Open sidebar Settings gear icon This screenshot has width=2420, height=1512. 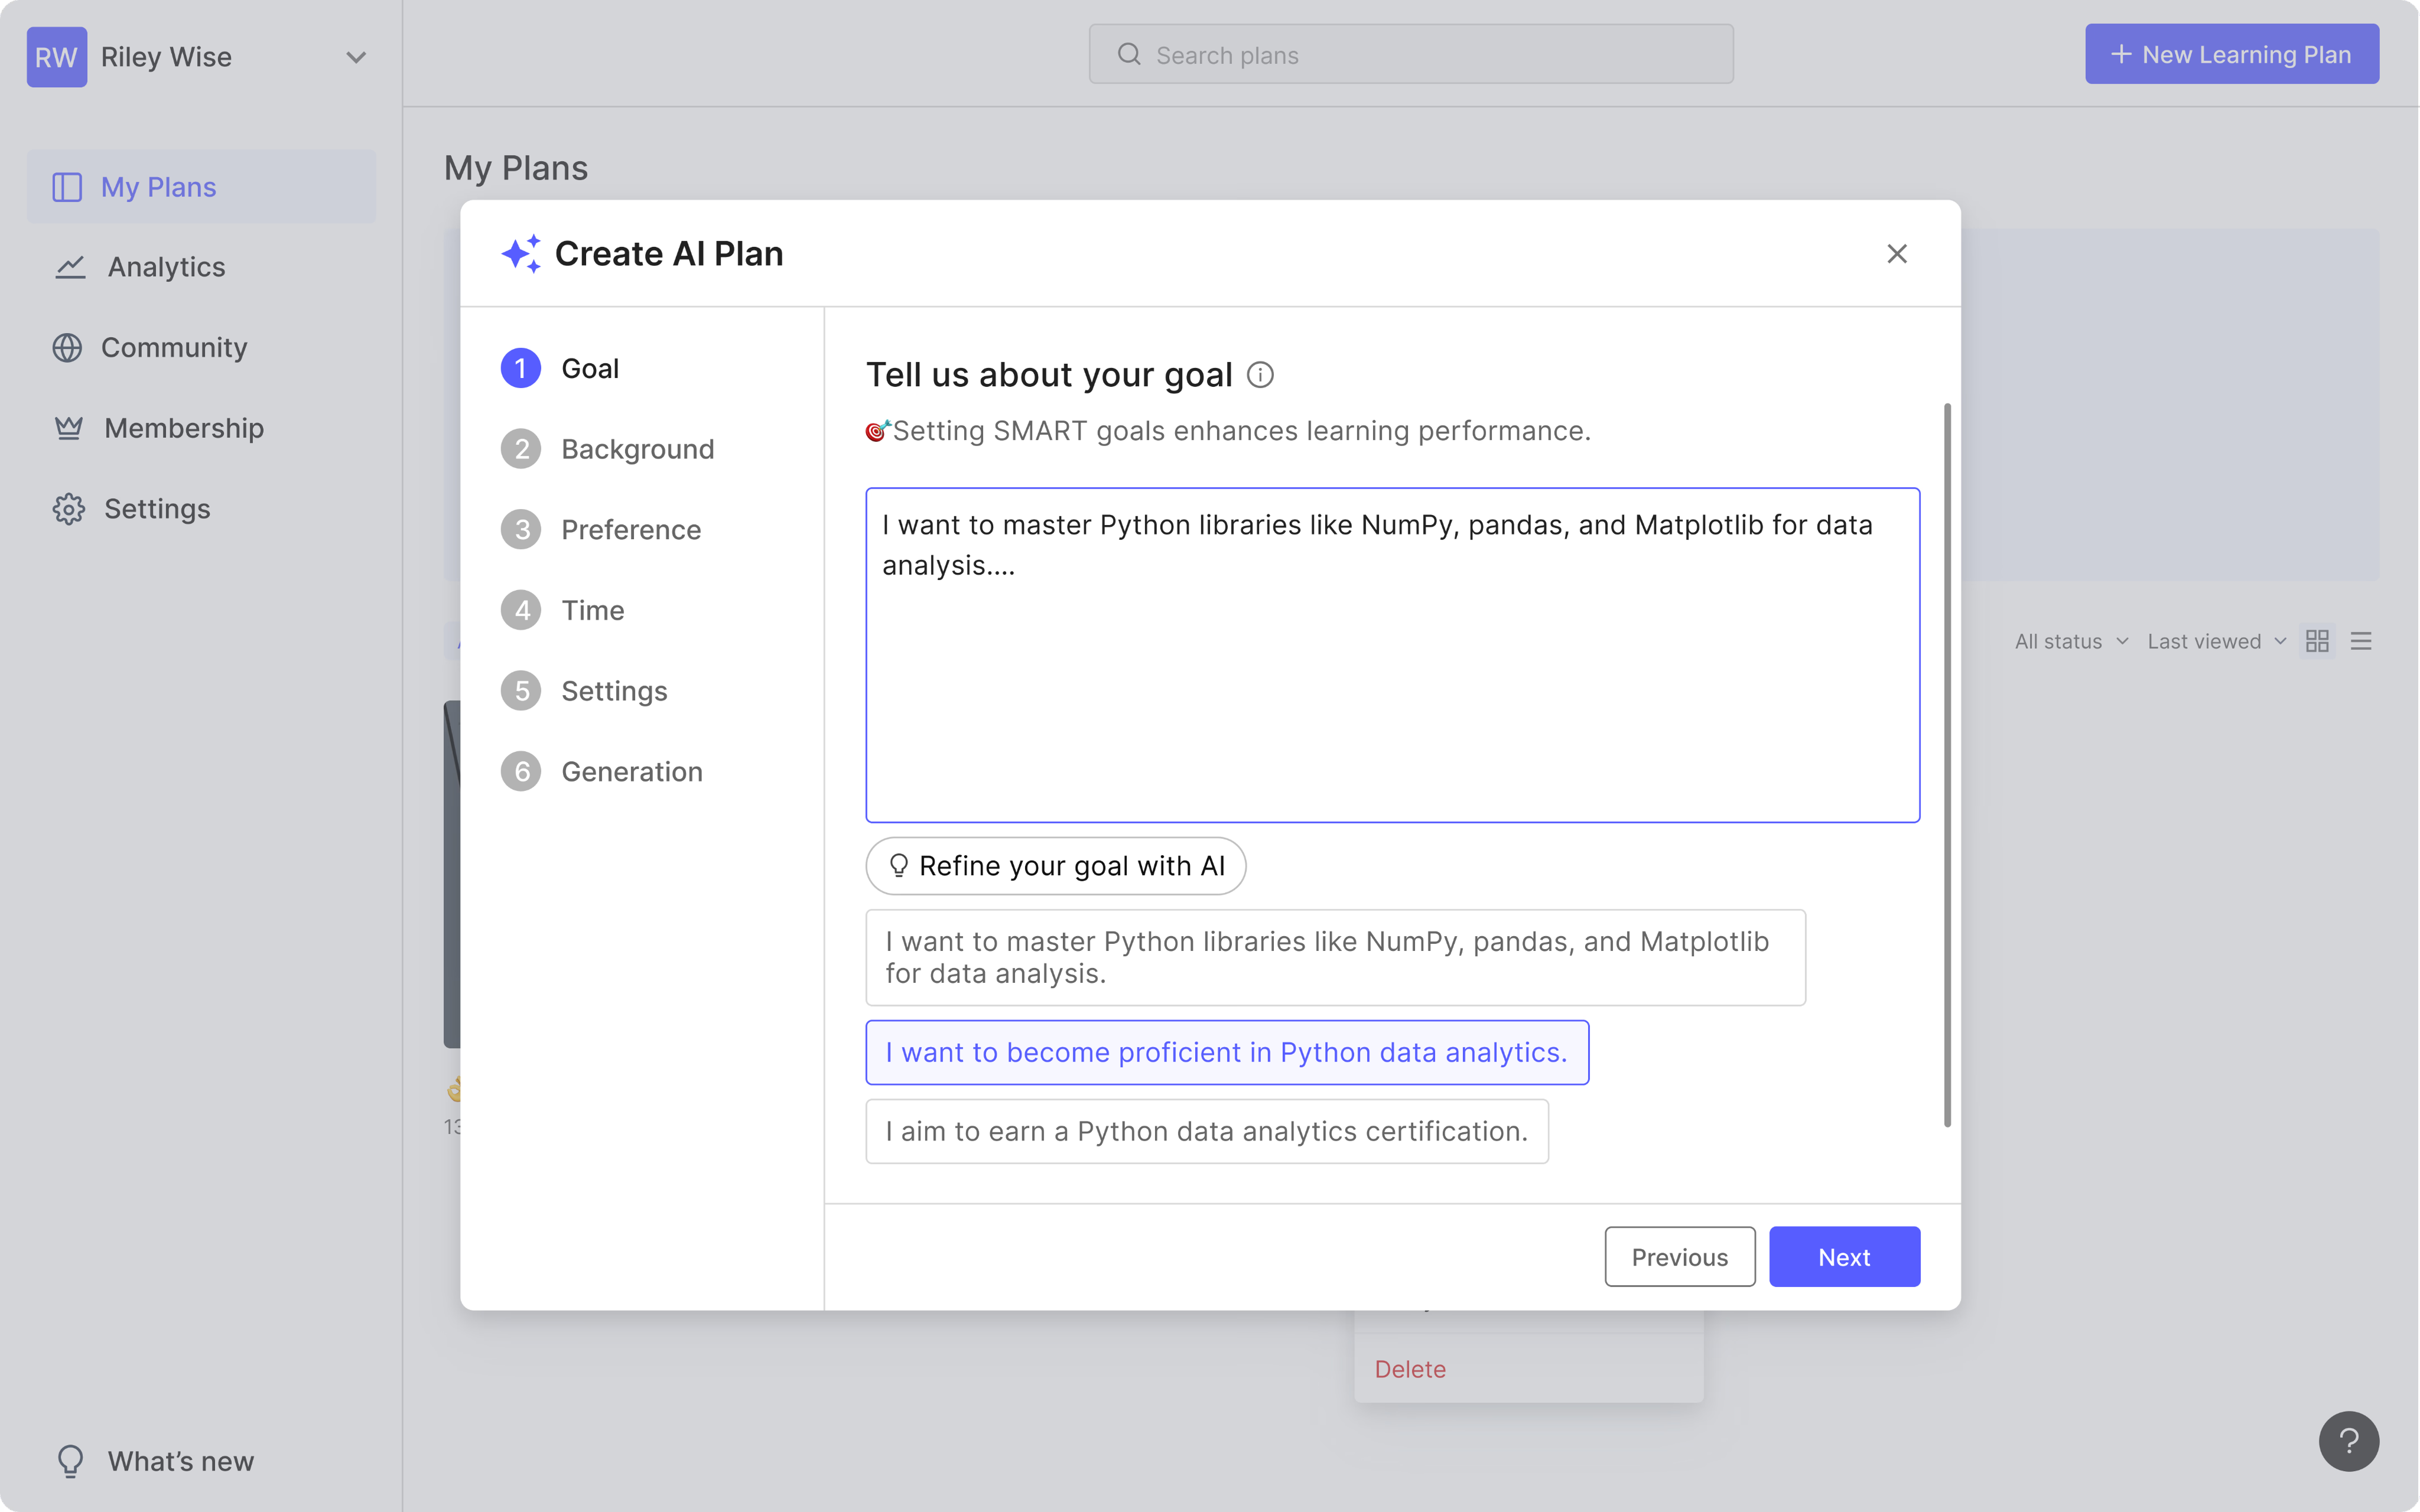click(x=68, y=509)
